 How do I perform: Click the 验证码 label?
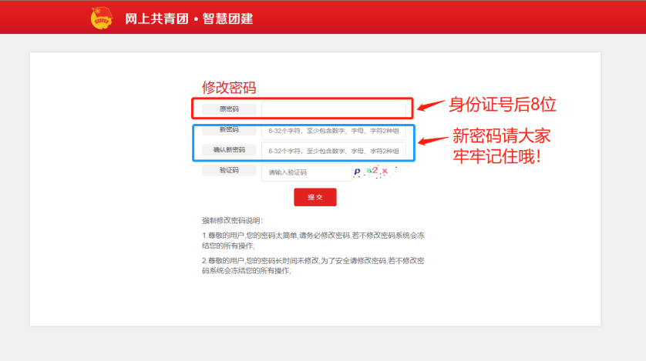[x=229, y=170]
